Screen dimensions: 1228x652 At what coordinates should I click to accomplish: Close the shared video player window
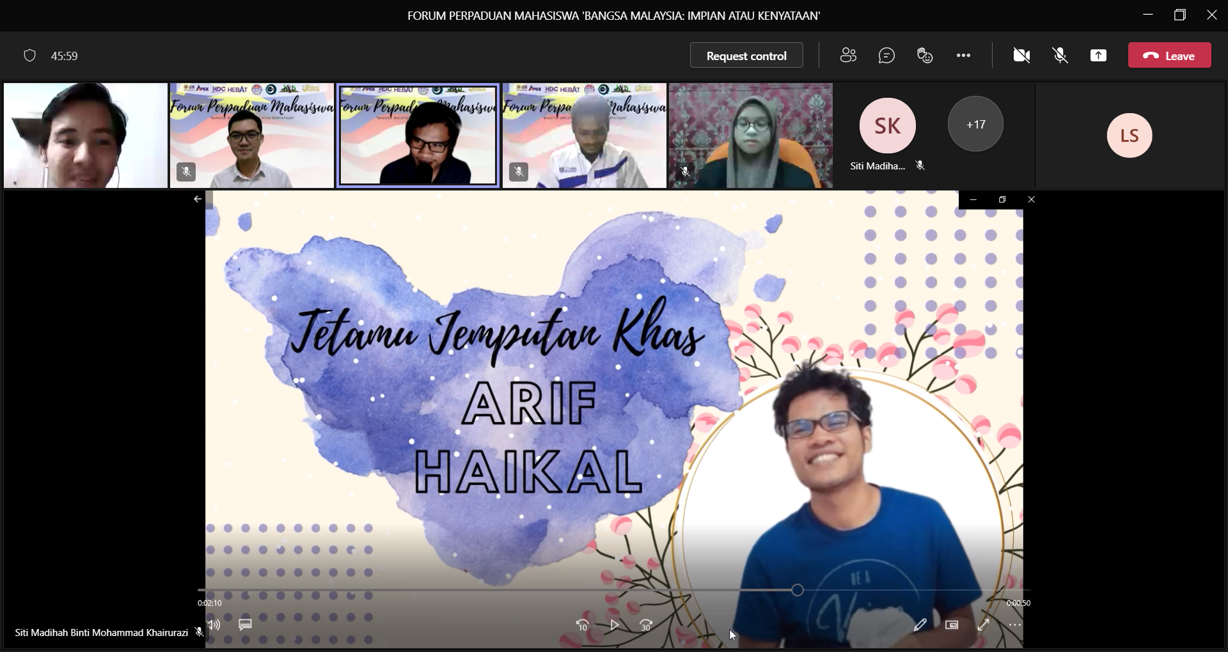pyautogui.click(x=1031, y=199)
